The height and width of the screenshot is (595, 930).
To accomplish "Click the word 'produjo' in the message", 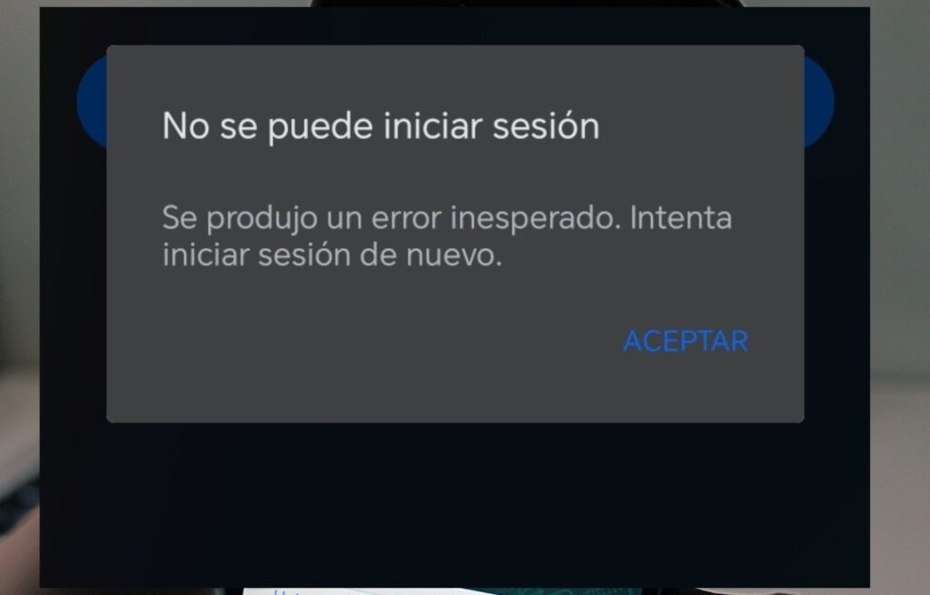I will 262,219.
